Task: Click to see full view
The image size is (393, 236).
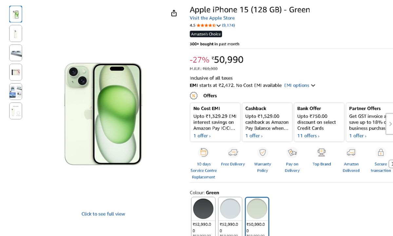Action: click(103, 214)
